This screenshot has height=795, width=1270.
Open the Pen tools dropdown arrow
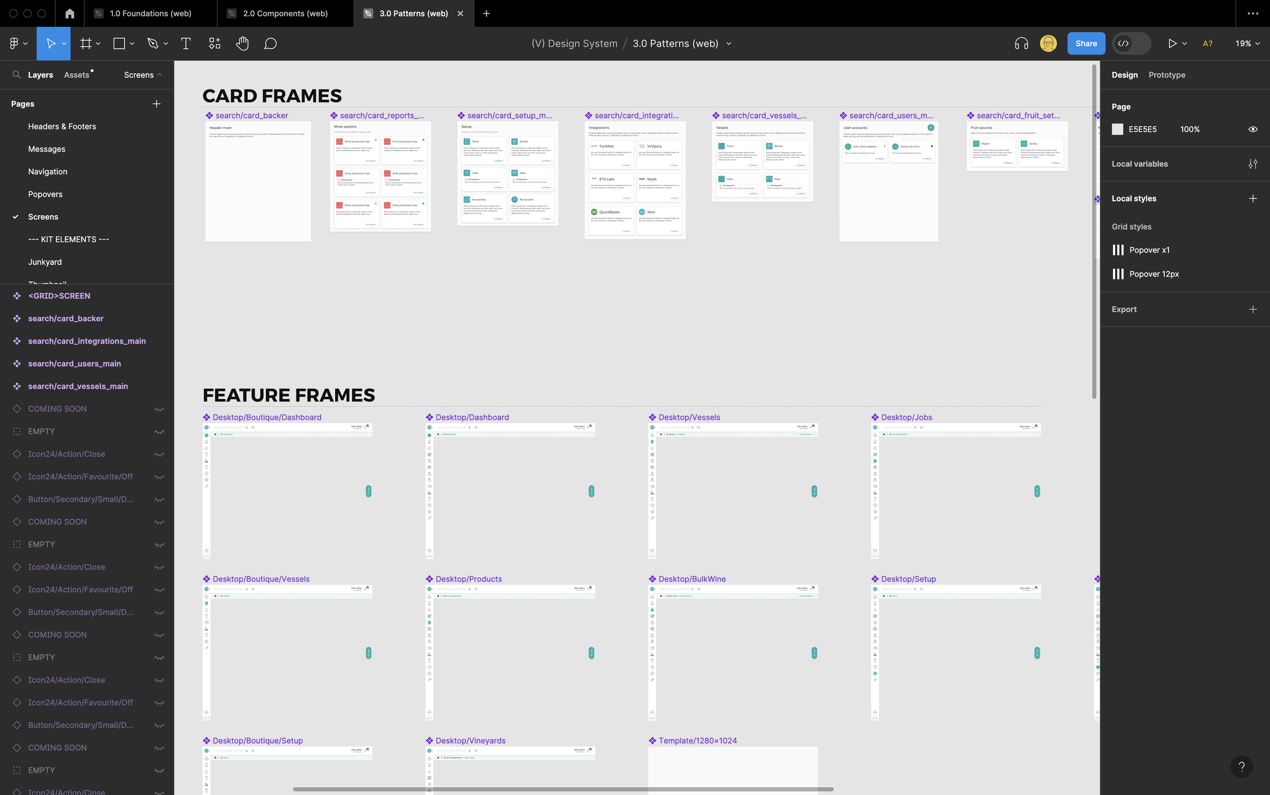[x=166, y=44]
